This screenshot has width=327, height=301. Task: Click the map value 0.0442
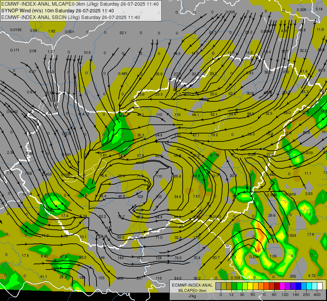click(12, 112)
